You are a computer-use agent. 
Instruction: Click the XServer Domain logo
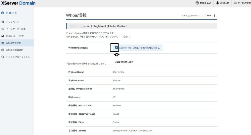[18, 3]
